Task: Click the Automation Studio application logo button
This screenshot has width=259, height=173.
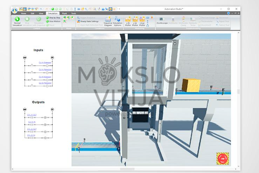Action: (x=15, y=10)
